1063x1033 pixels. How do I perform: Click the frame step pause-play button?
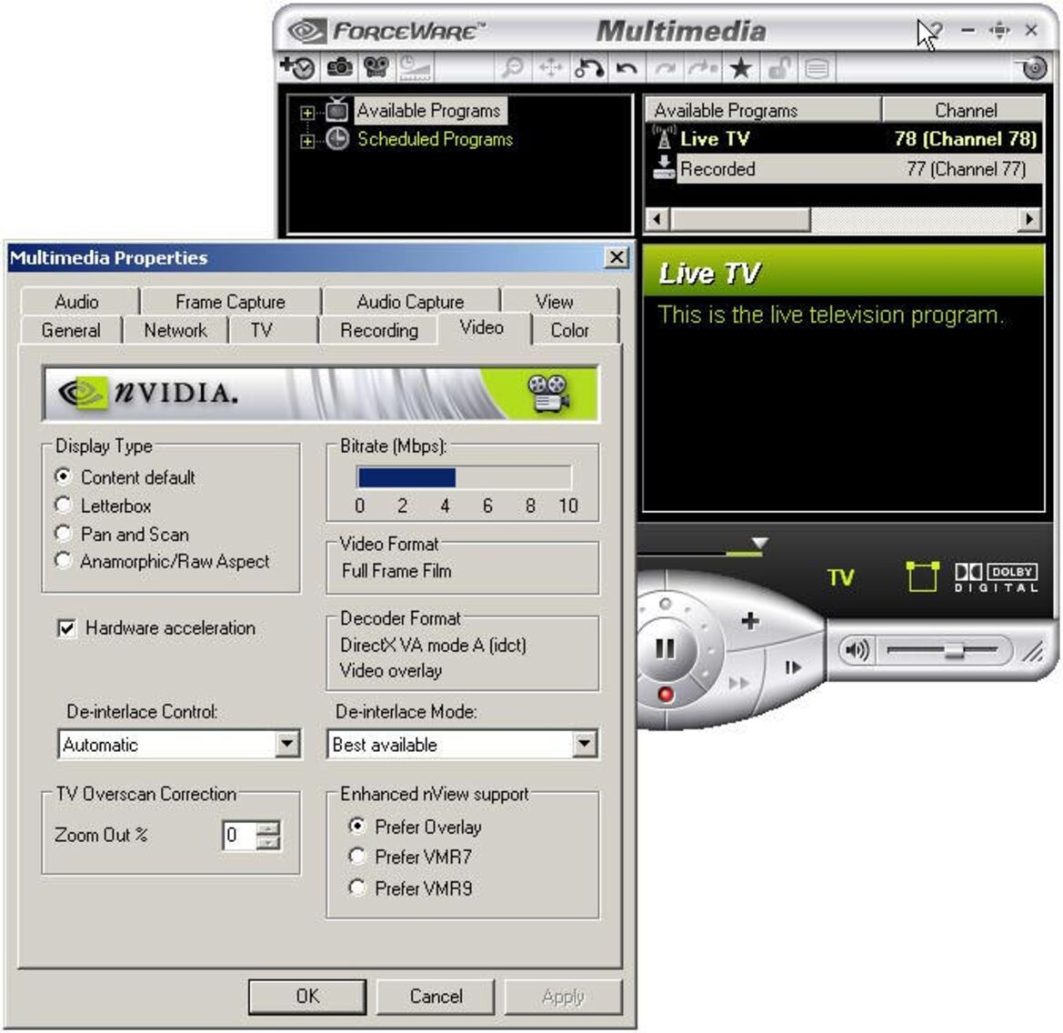click(793, 667)
